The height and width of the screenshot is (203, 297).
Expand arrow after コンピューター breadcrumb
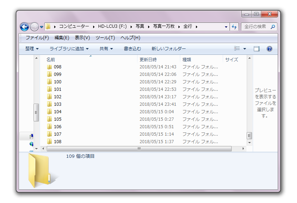click(x=94, y=27)
